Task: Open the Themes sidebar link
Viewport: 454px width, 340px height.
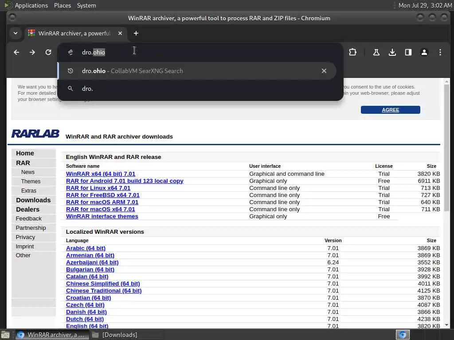Action: (31, 181)
